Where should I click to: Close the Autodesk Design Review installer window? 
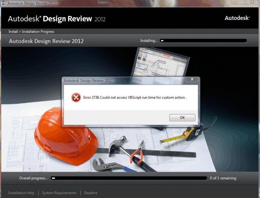pos(252,2)
